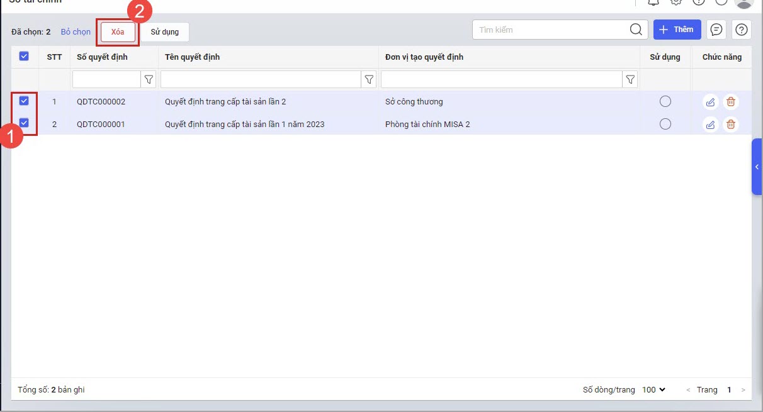Click the edit pencil for QDTC000002
The image size is (763, 412).
click(x=710, y=102)
